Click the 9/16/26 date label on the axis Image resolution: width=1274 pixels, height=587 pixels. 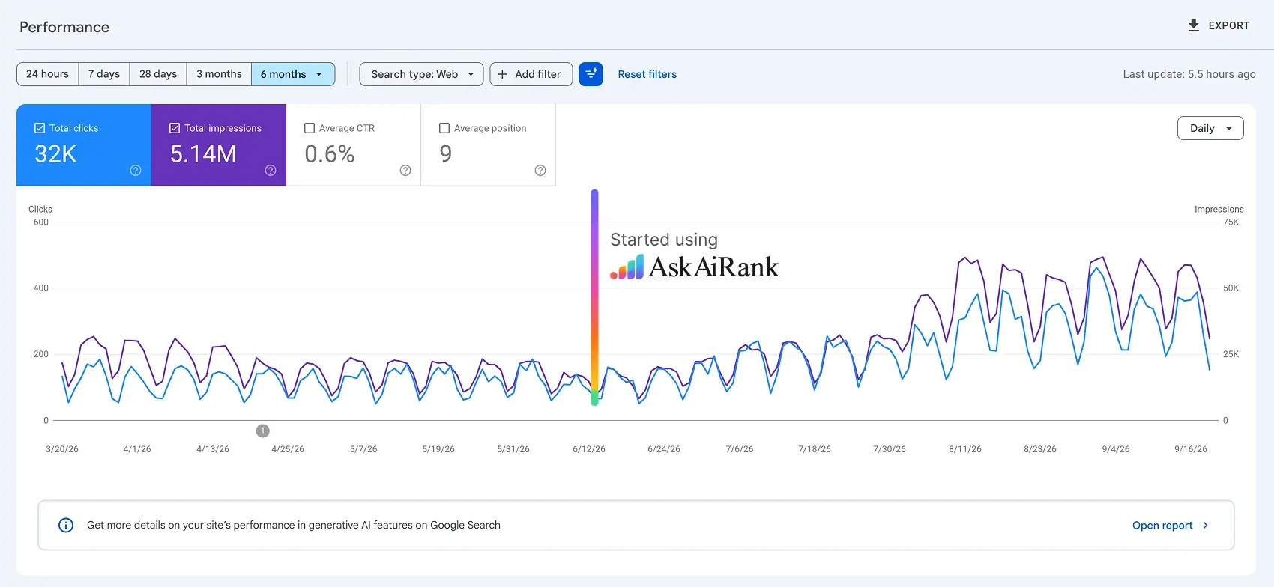pos(1191,449)
